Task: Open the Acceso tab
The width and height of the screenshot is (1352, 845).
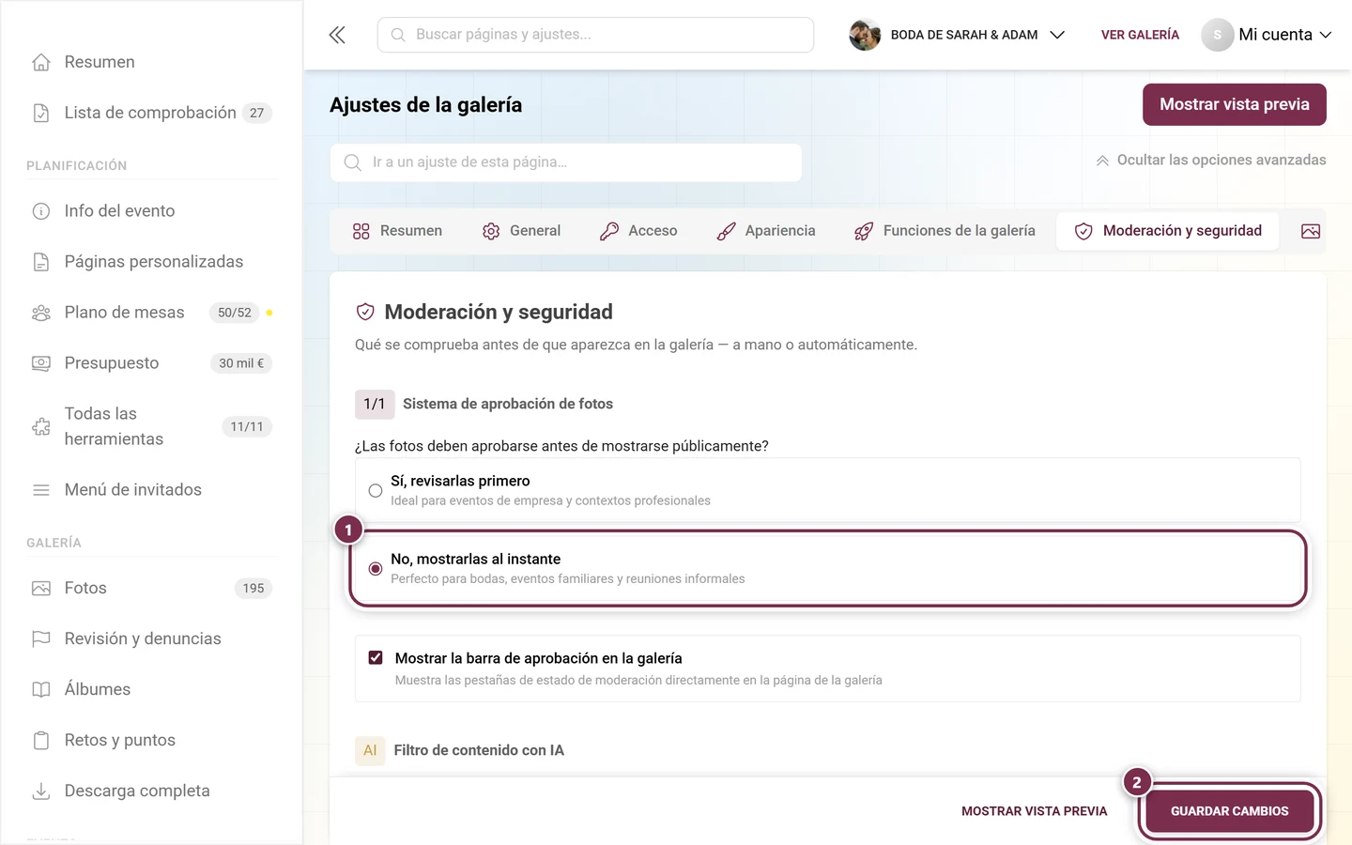Action: 638,231
